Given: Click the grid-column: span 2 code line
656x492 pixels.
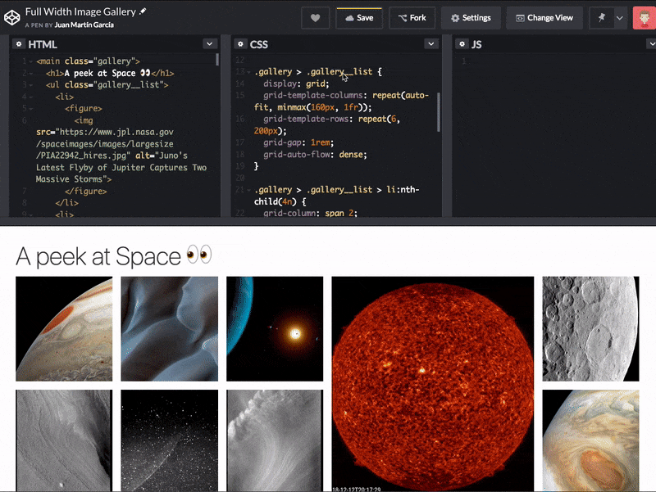Looking at the screenshot, I should [x=311, y=213].
